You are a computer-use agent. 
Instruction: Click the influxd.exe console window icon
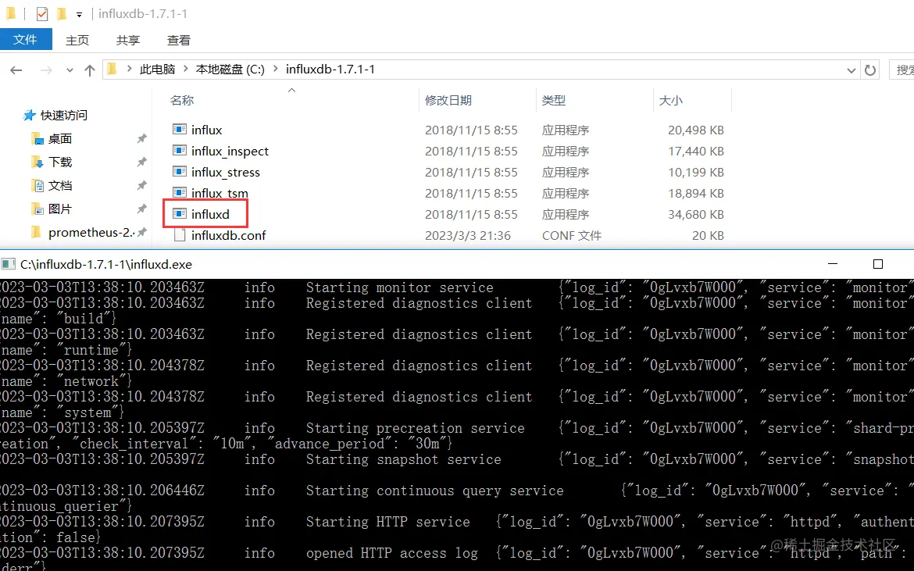coord(8,265)
